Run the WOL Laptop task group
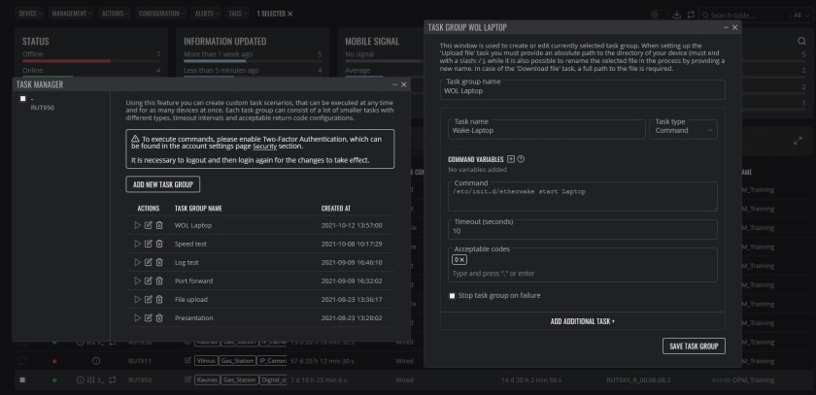Image resolution: width=816 pixels, height=395 pixels. coord(137,225)
